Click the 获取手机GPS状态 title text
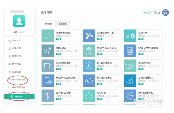The image size is (174, 113). [107, 48]
